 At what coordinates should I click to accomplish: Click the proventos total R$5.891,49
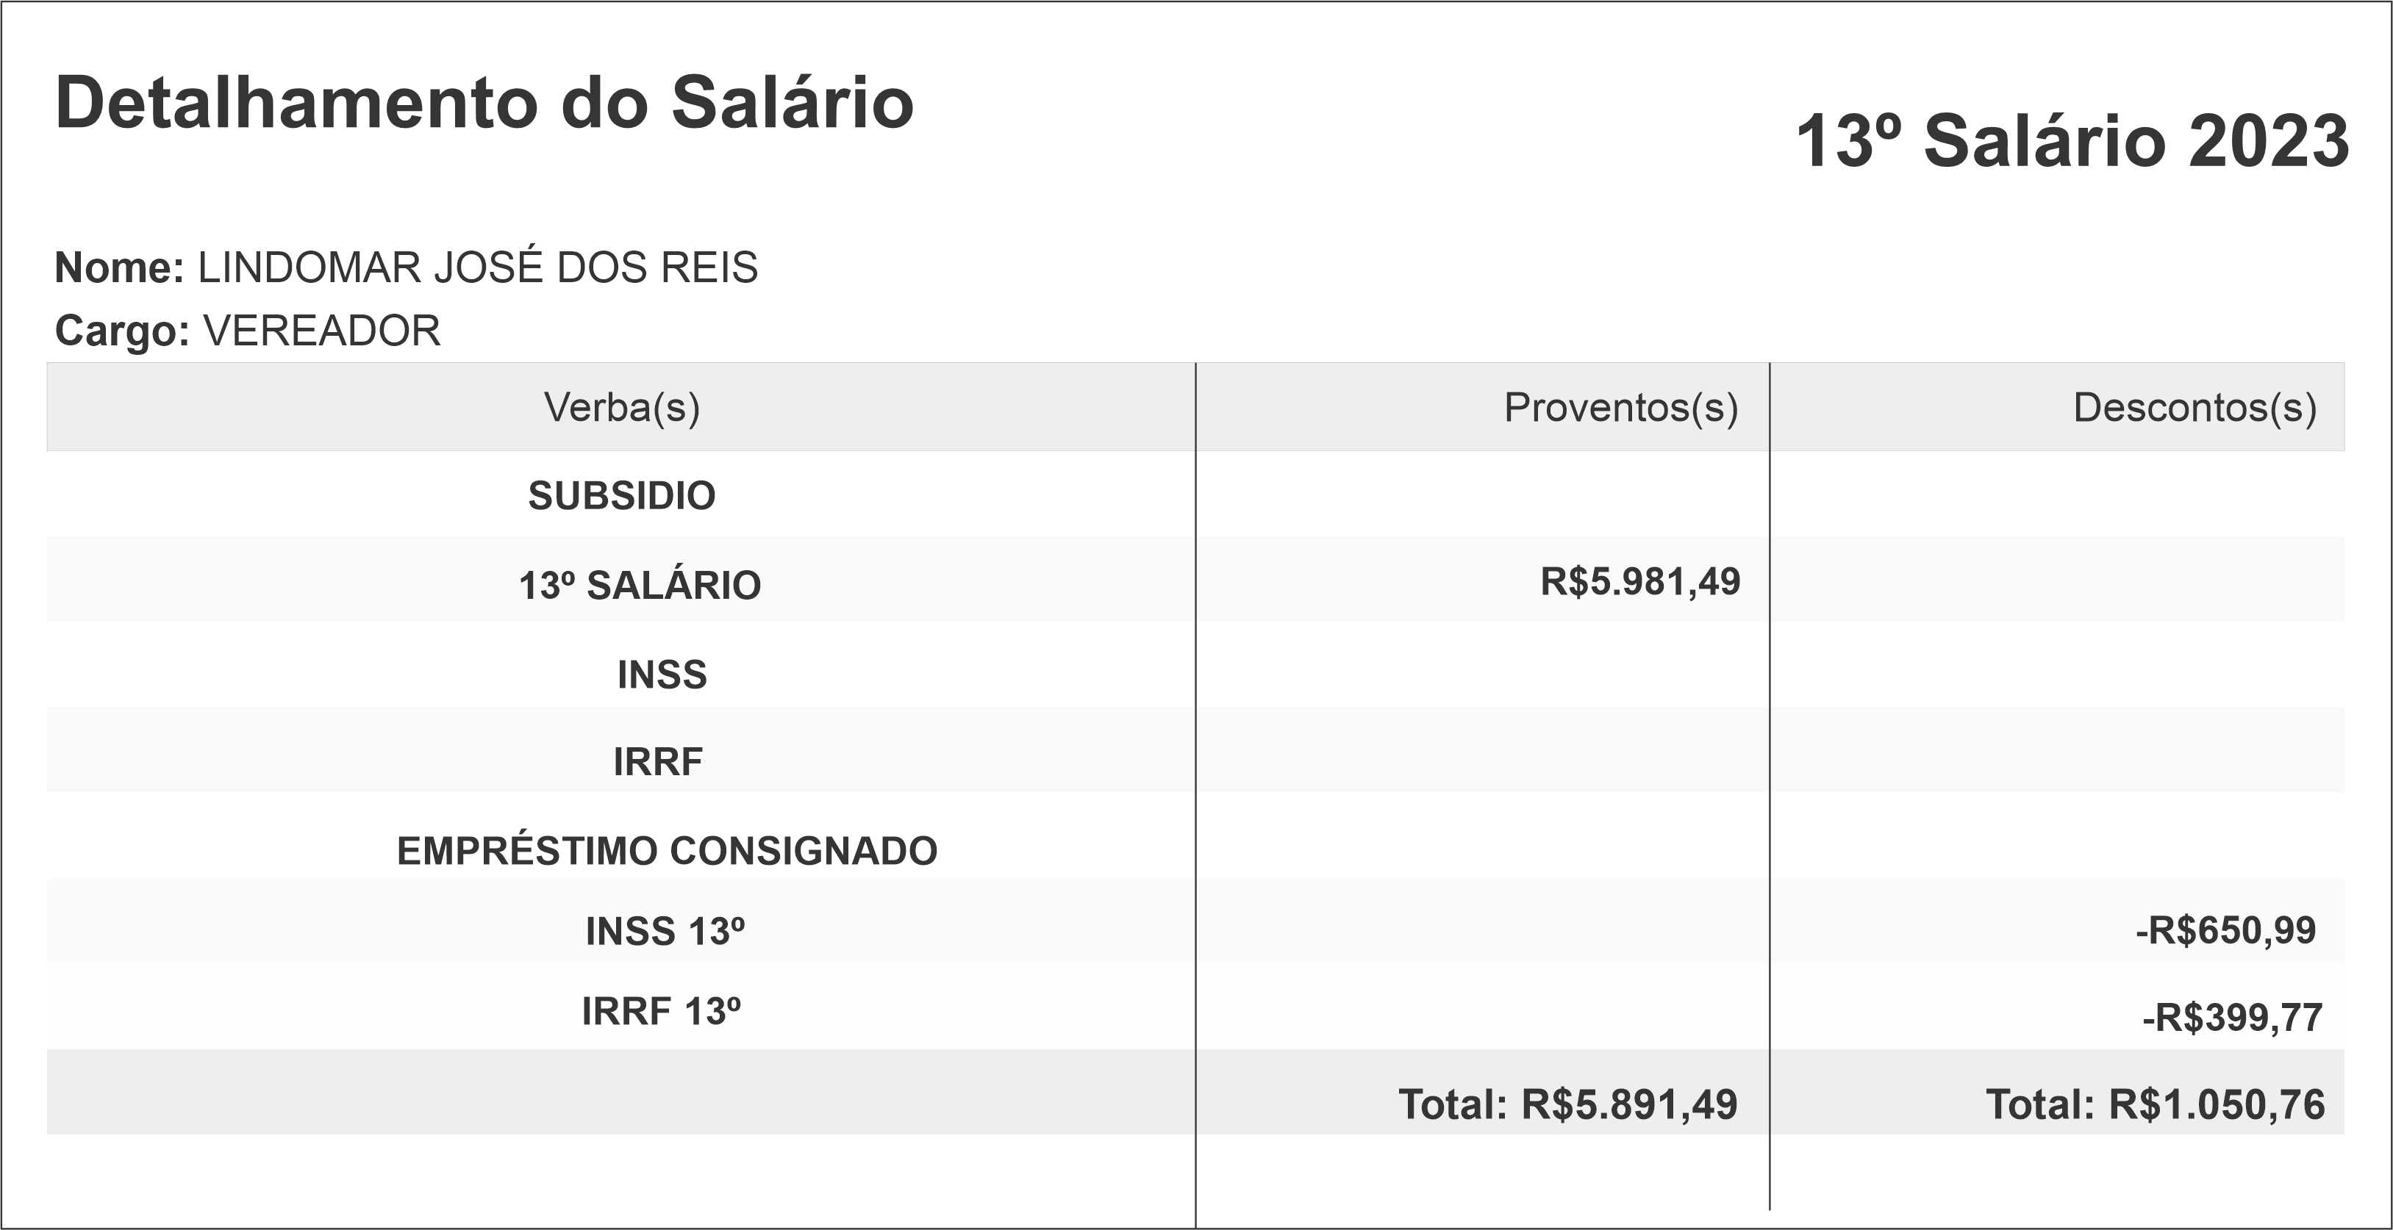[x=1567, y=1104]
